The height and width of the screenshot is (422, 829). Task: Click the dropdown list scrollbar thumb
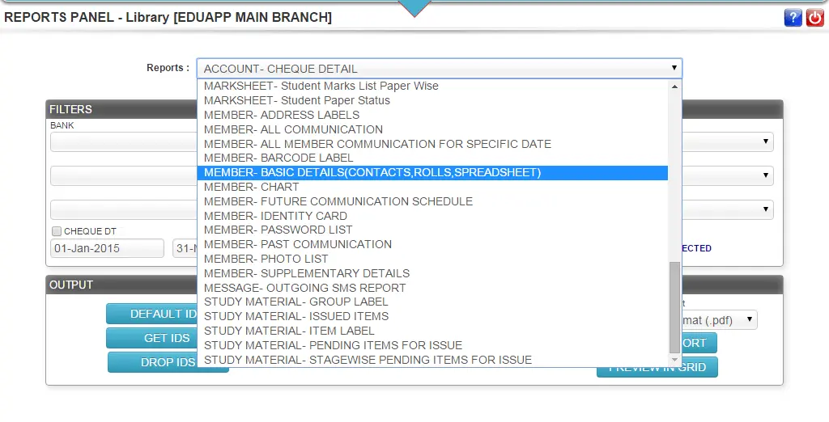674,307
